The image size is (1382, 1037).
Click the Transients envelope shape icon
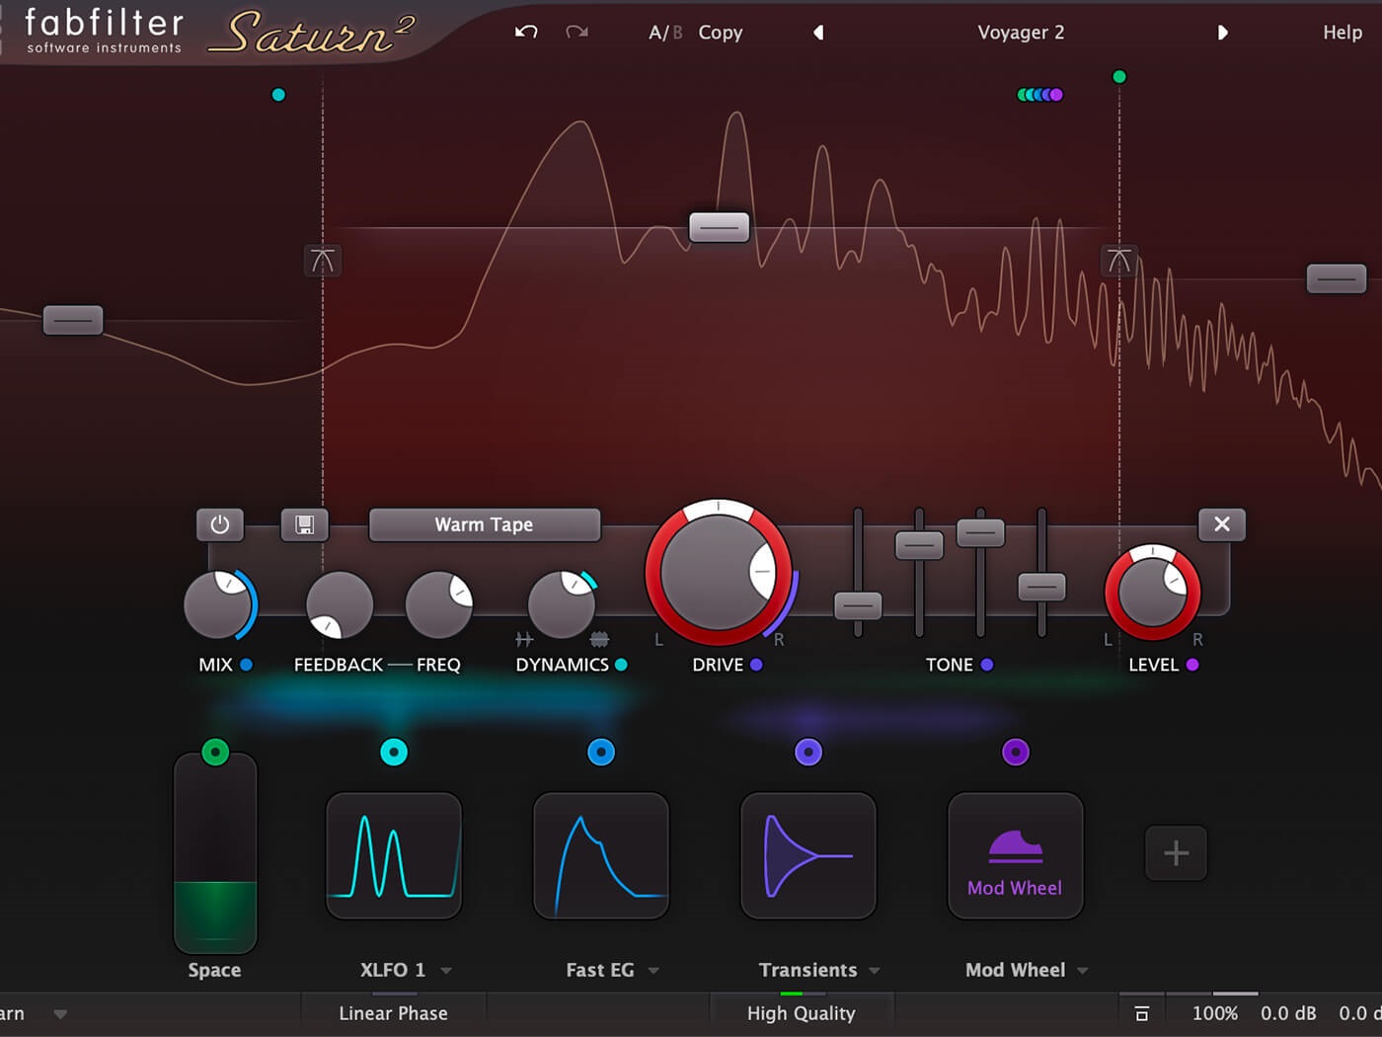pos(808,855)
